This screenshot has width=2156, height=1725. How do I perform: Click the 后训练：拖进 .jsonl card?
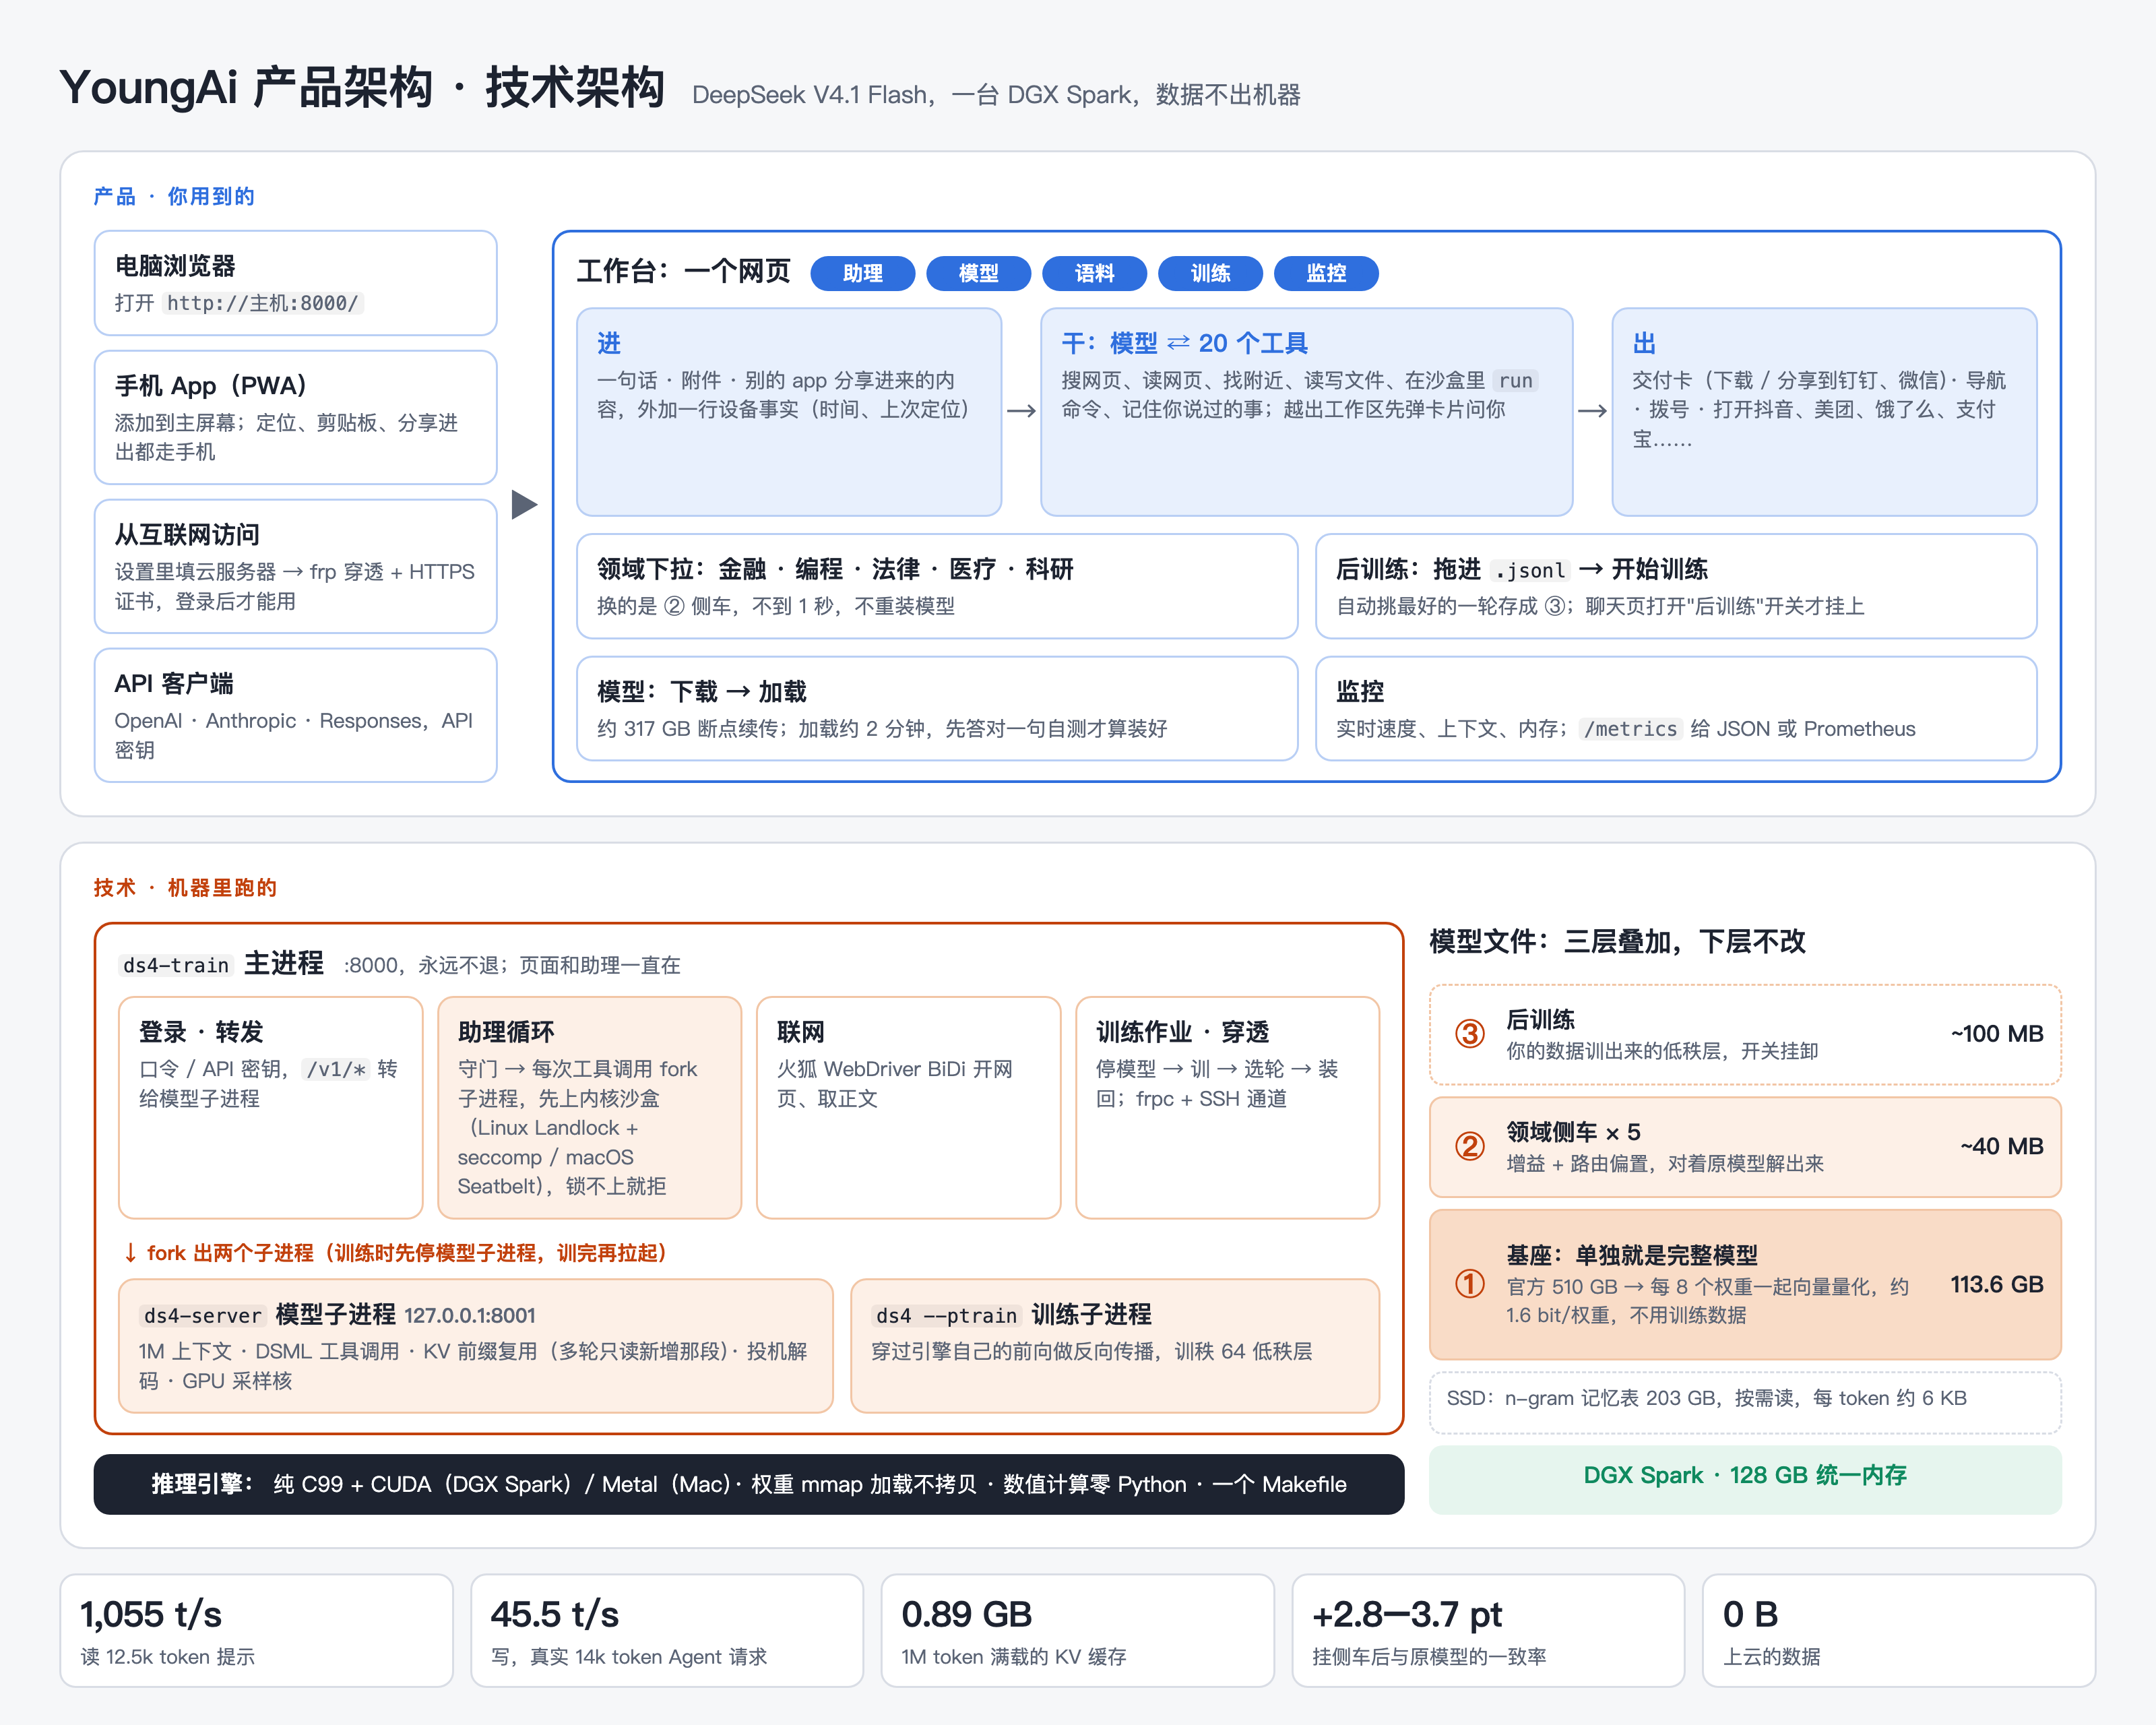(x=1676, y=586)
